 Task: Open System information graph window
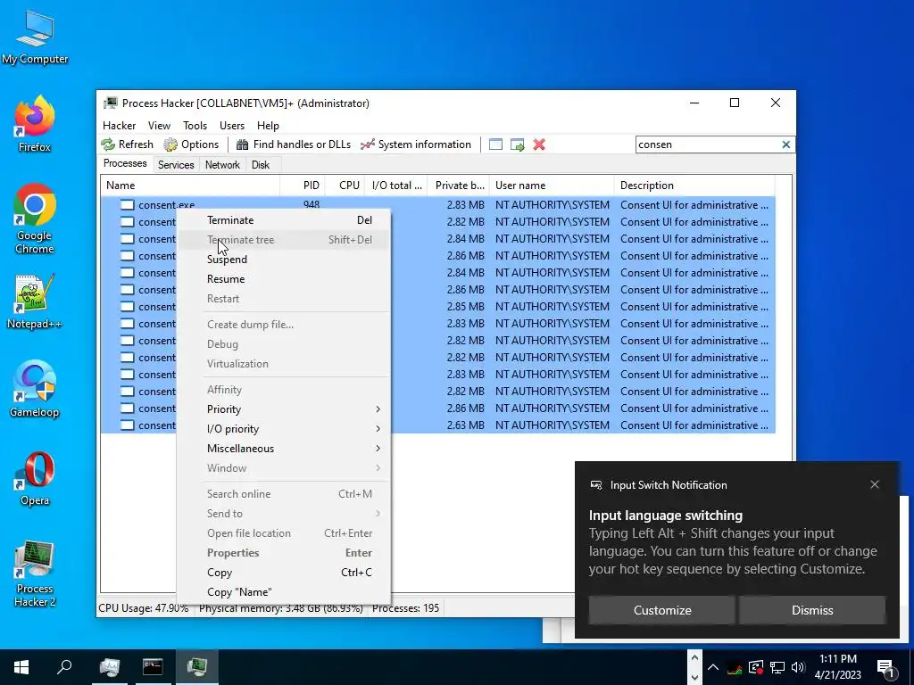click(416, 144)
